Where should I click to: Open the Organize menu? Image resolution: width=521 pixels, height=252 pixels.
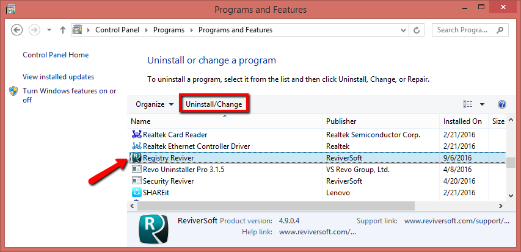click(x=155, y=104)
